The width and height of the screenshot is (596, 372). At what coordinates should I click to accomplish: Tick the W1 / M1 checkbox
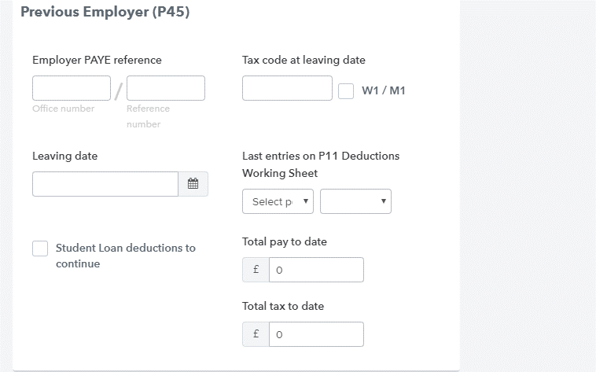pos(346,90)
